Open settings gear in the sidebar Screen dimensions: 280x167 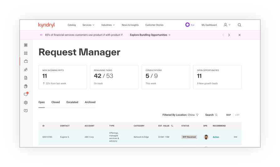coord(26,102)
